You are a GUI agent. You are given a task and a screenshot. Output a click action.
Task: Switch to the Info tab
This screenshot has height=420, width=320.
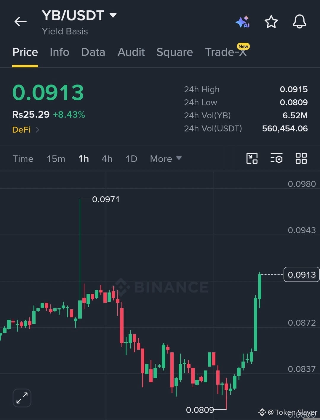pyautogui.click(x=60, y=52)
